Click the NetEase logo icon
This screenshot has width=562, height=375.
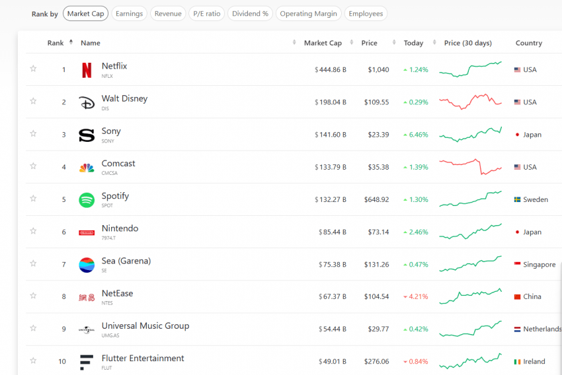point(87,297)
